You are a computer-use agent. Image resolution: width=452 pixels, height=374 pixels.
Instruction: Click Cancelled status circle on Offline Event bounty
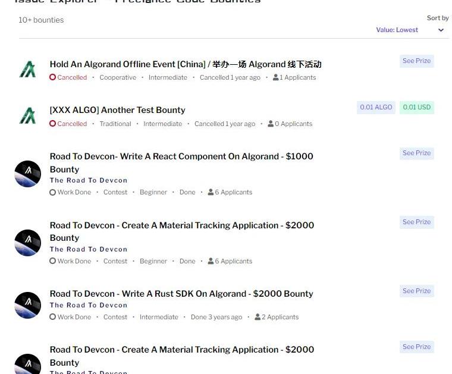pos(52,77)
